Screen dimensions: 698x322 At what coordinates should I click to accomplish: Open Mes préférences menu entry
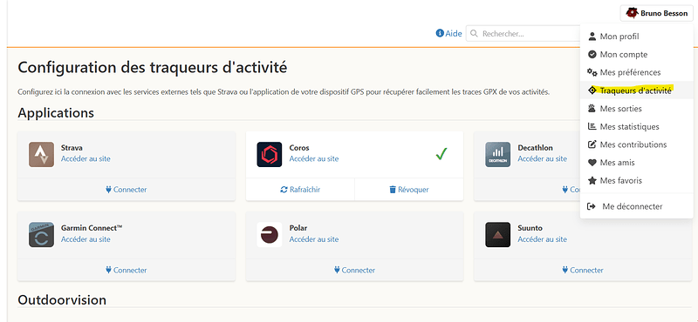[x=637, y=72]
